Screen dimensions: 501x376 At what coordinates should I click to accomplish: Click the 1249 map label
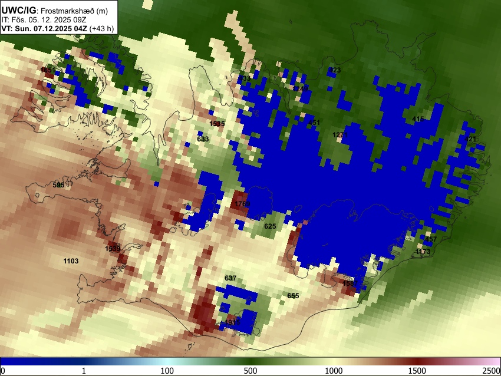[x=301, y=88]
